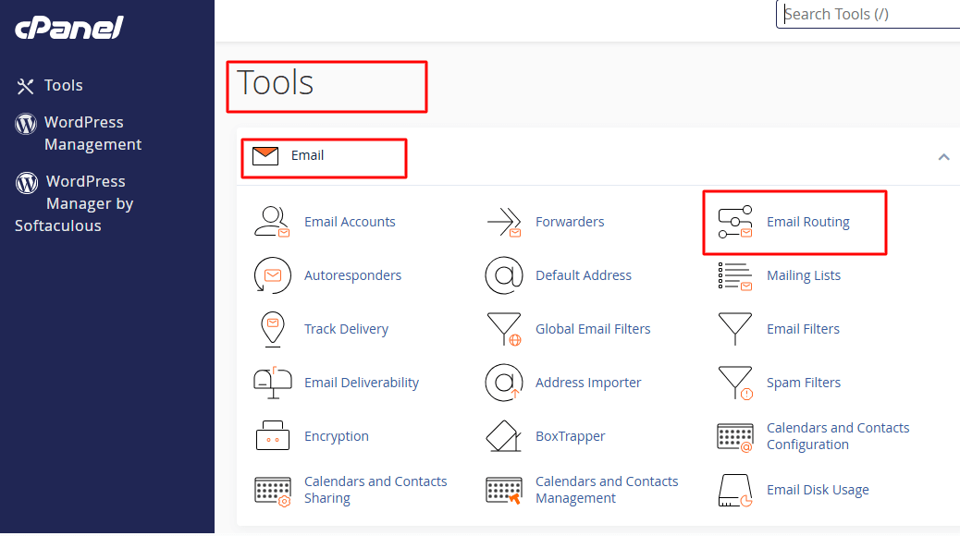Viewport: 960px width, 536px height.
Task: Open the Spam Filters link
Action: point(804,383)
